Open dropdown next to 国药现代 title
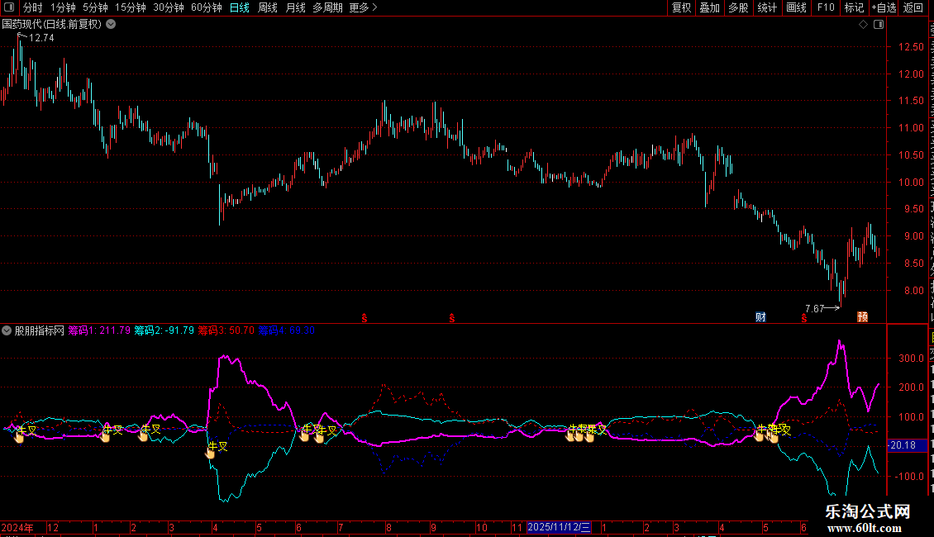 pyautogui.click(x=111, y=25)
